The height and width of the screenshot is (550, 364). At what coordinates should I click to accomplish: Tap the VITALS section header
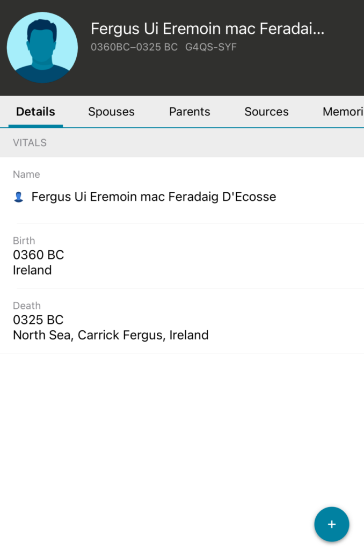click(30, 143)
